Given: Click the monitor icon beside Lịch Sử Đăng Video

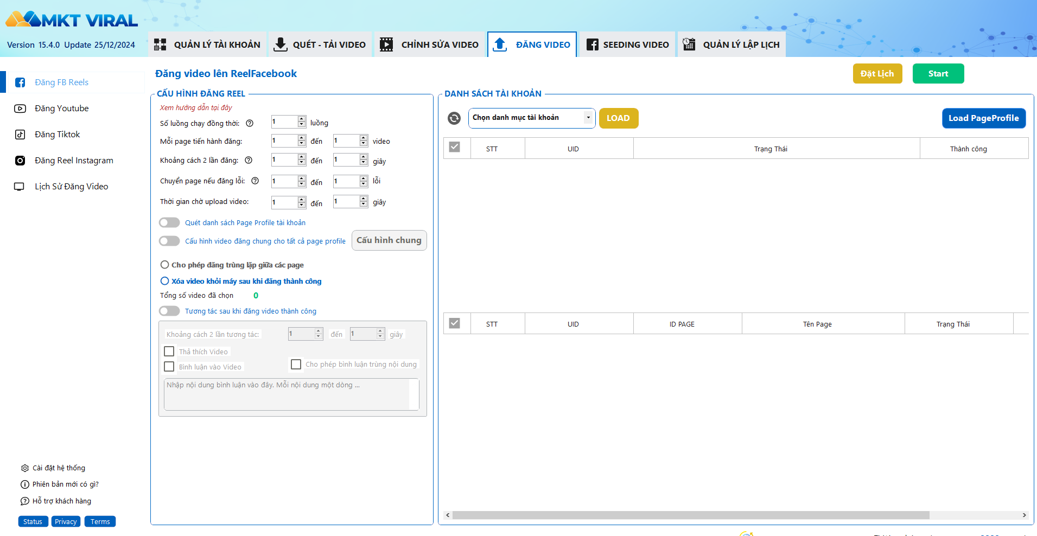Looking at the screenshot, I should click(19, 187).
